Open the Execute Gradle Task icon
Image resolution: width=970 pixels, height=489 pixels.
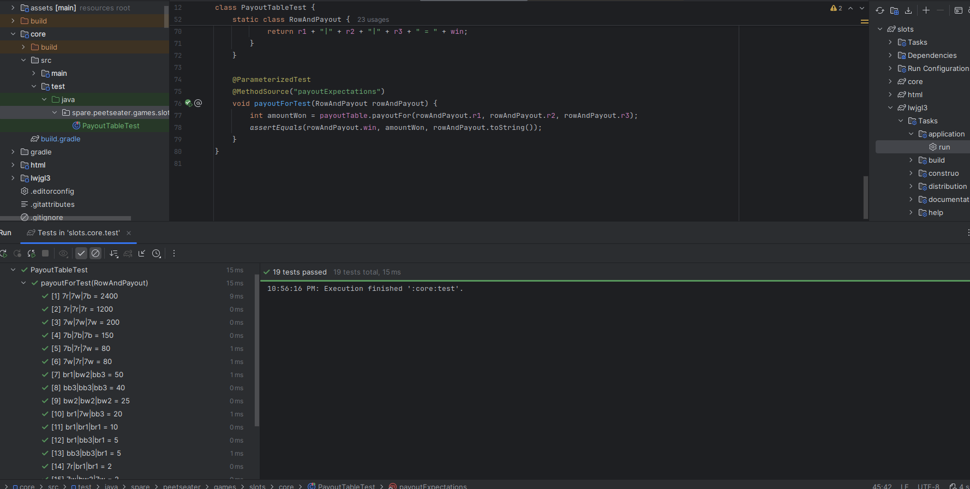click(959, 10)
